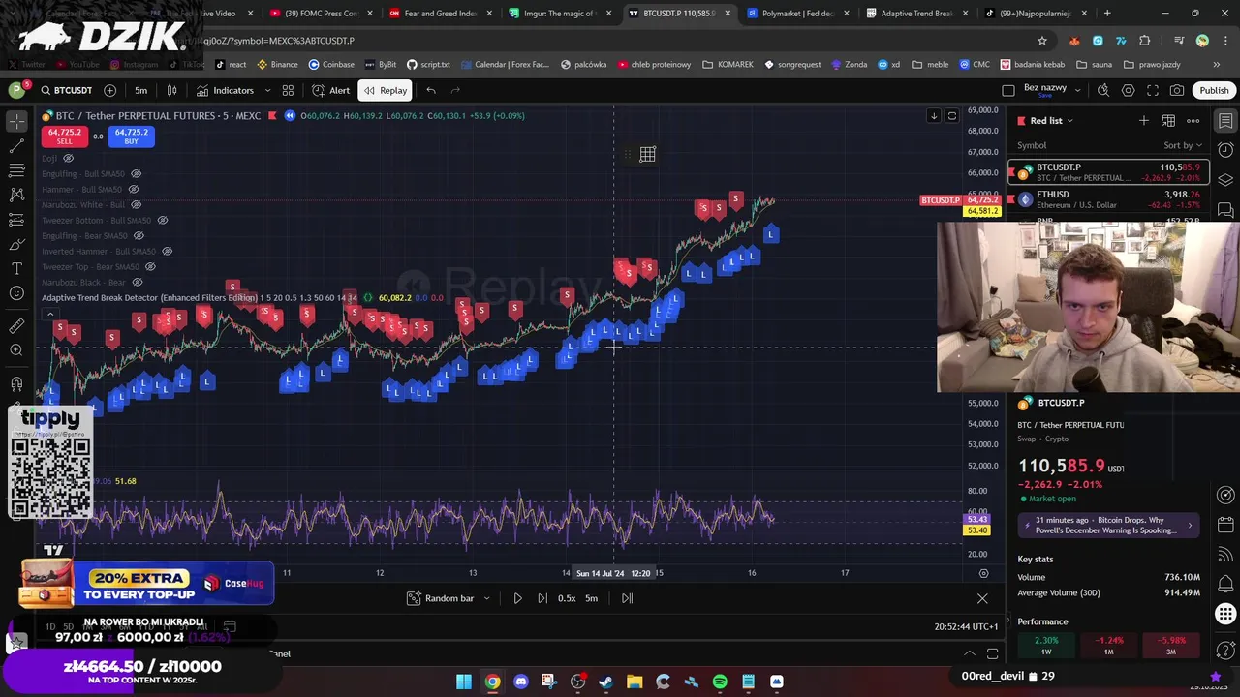Screen dimensions: 1240x697
Task: Open the Sort by dropdown
Action: coord(1182,145)
